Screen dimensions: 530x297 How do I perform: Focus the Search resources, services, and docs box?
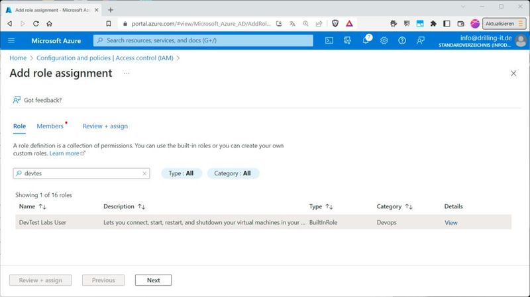[x=203, y=40]
